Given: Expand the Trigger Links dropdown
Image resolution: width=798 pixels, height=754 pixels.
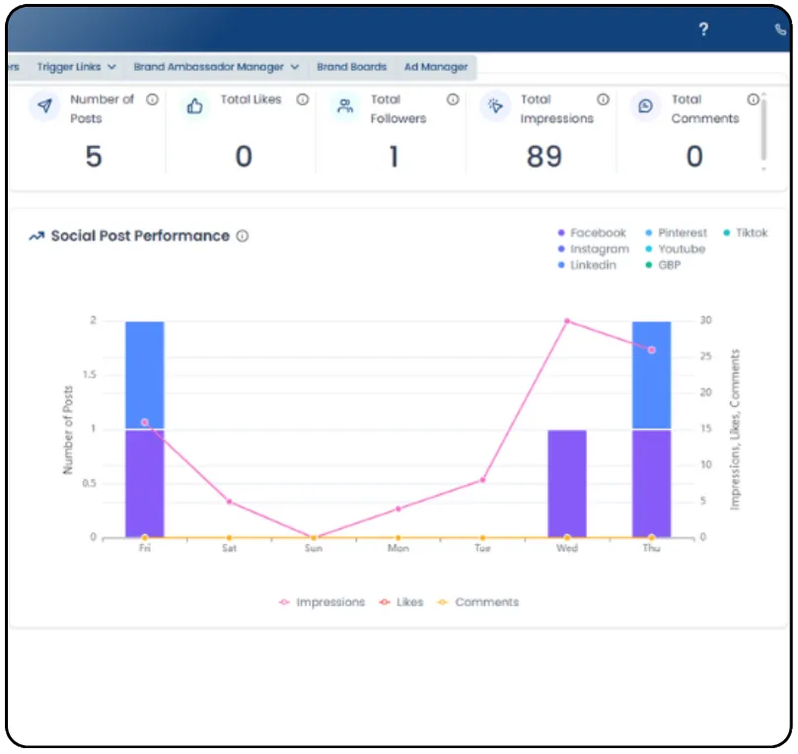Looking at the screenshot, I should [x=77, y=67].
